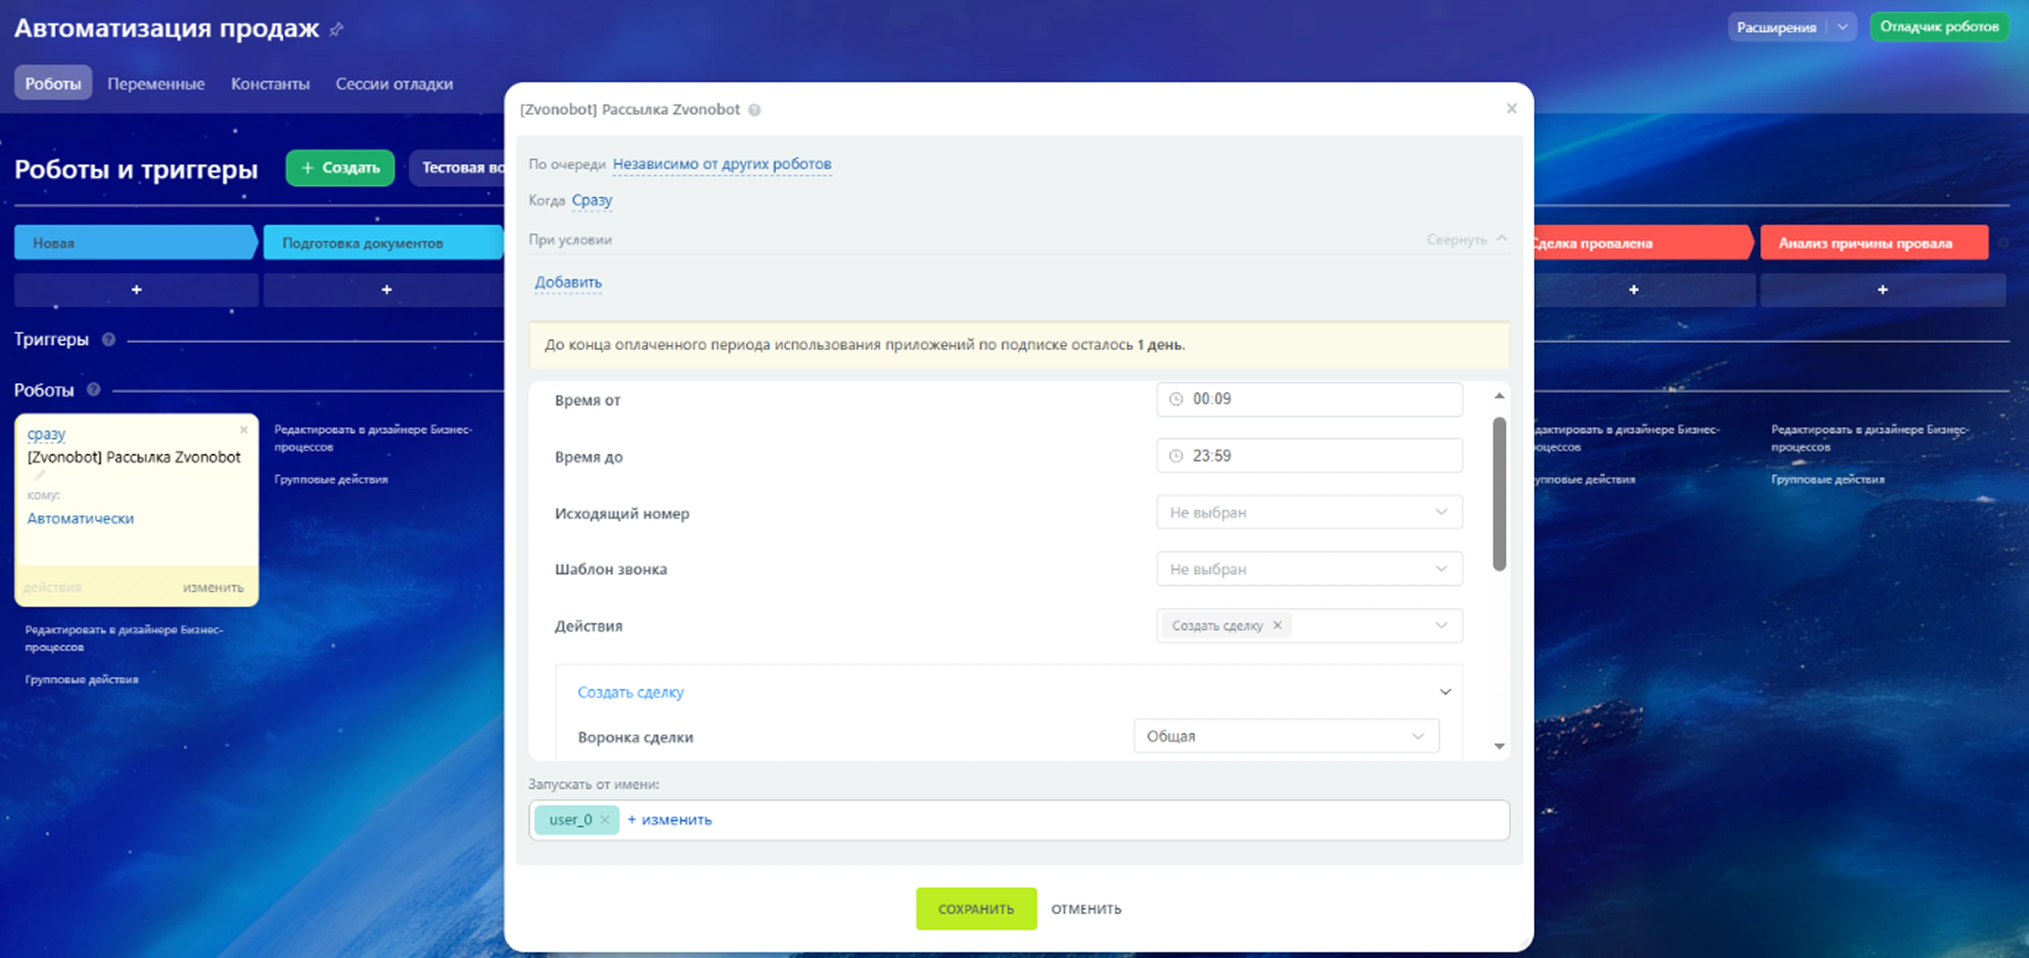This screenshot has height=958, width=2029.
Task: Open the Исходящий номер dropdown
Action: coord(1309,512)
